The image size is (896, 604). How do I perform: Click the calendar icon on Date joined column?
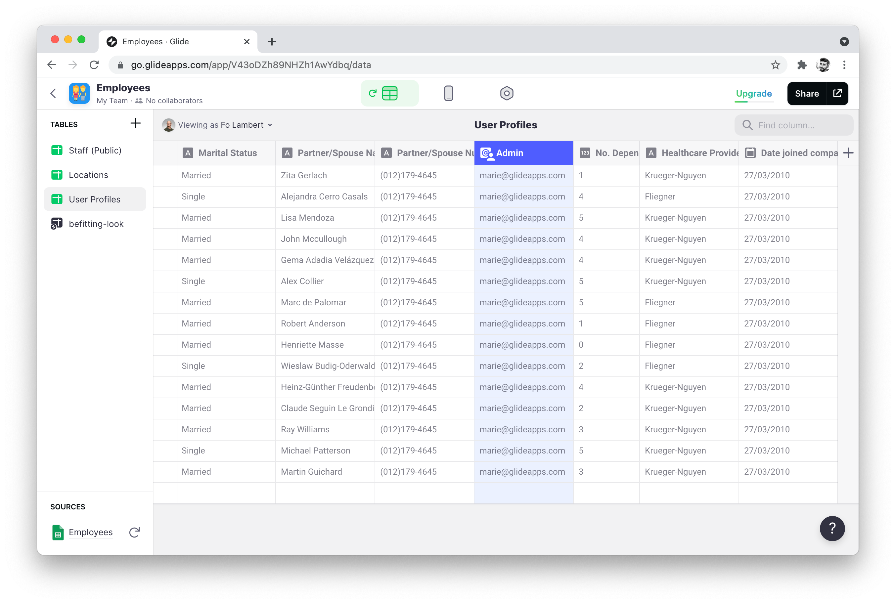750,152
